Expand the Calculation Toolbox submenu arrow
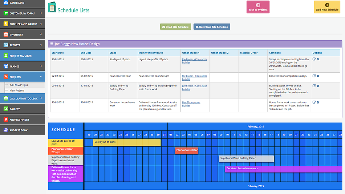The width and height of the screenshot is (345, 194). [41, 98]
